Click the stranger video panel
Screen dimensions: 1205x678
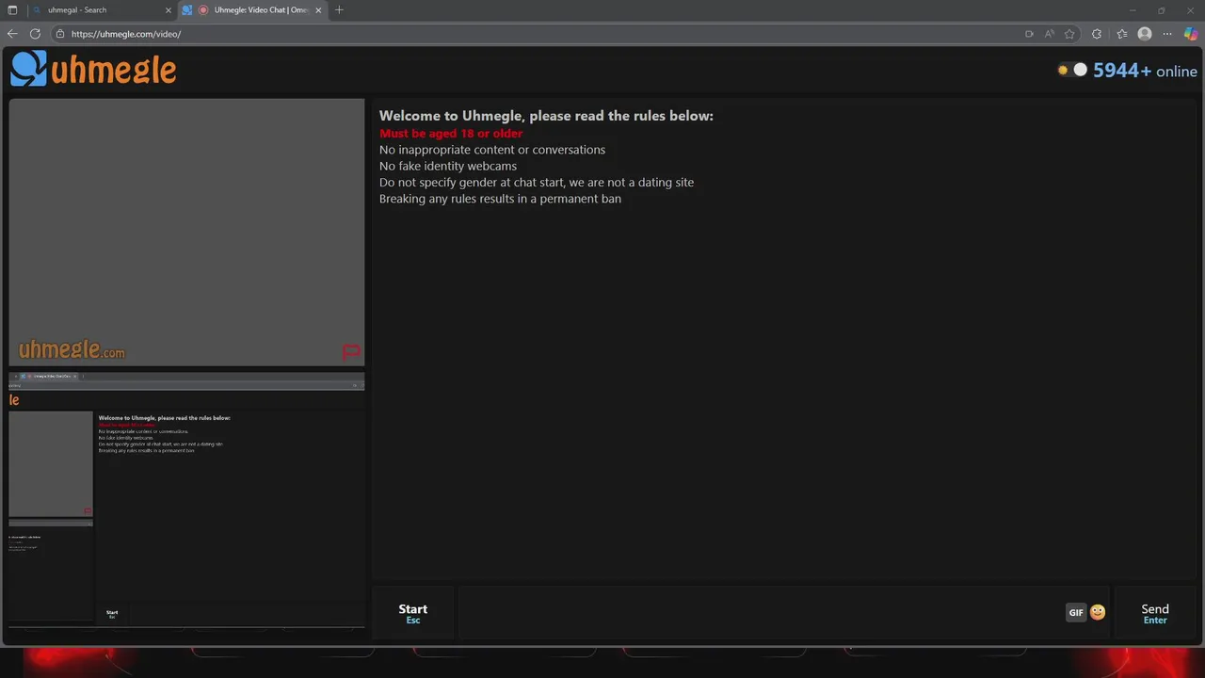[186, 232]
